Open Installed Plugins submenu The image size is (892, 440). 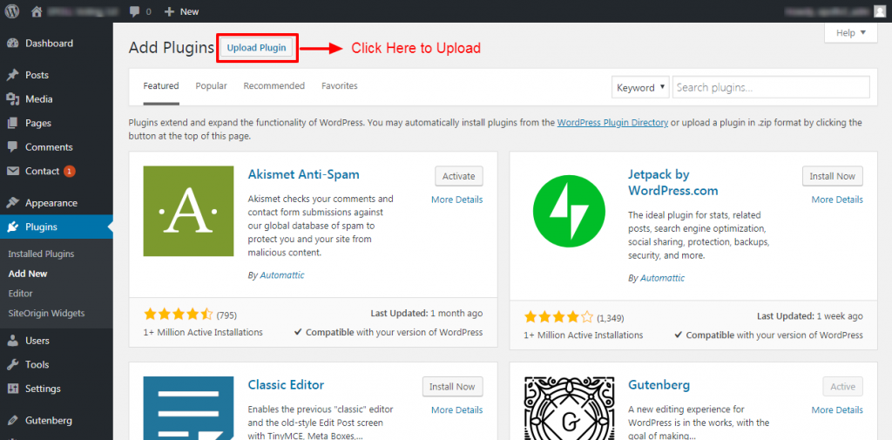[41, 254]
